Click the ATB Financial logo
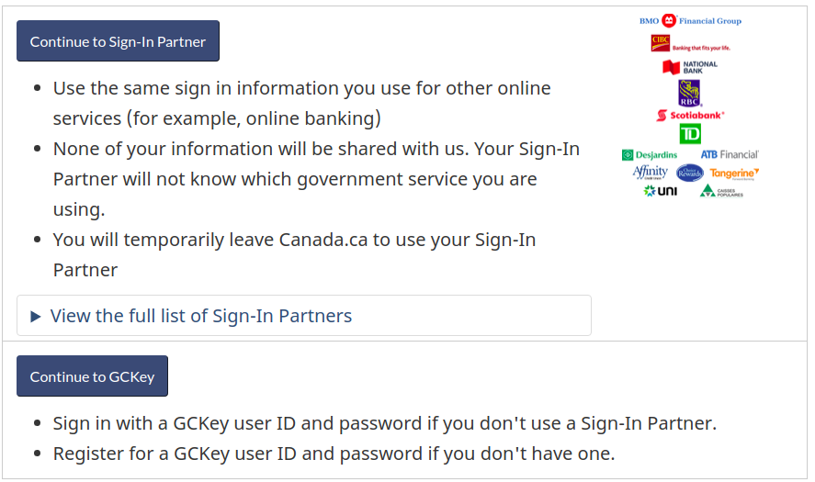815x482 pixels. (730, 155)
